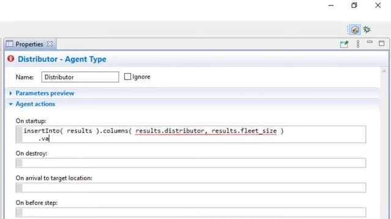Click the On before step field
Image resolution: width=391 pixels, height=219 pixels.
tap(191, 212)
